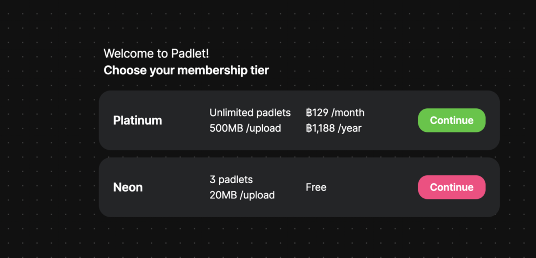Click the "/year" billing period label
The height and width of the screenshot is (258, 536).
point(351,128)
